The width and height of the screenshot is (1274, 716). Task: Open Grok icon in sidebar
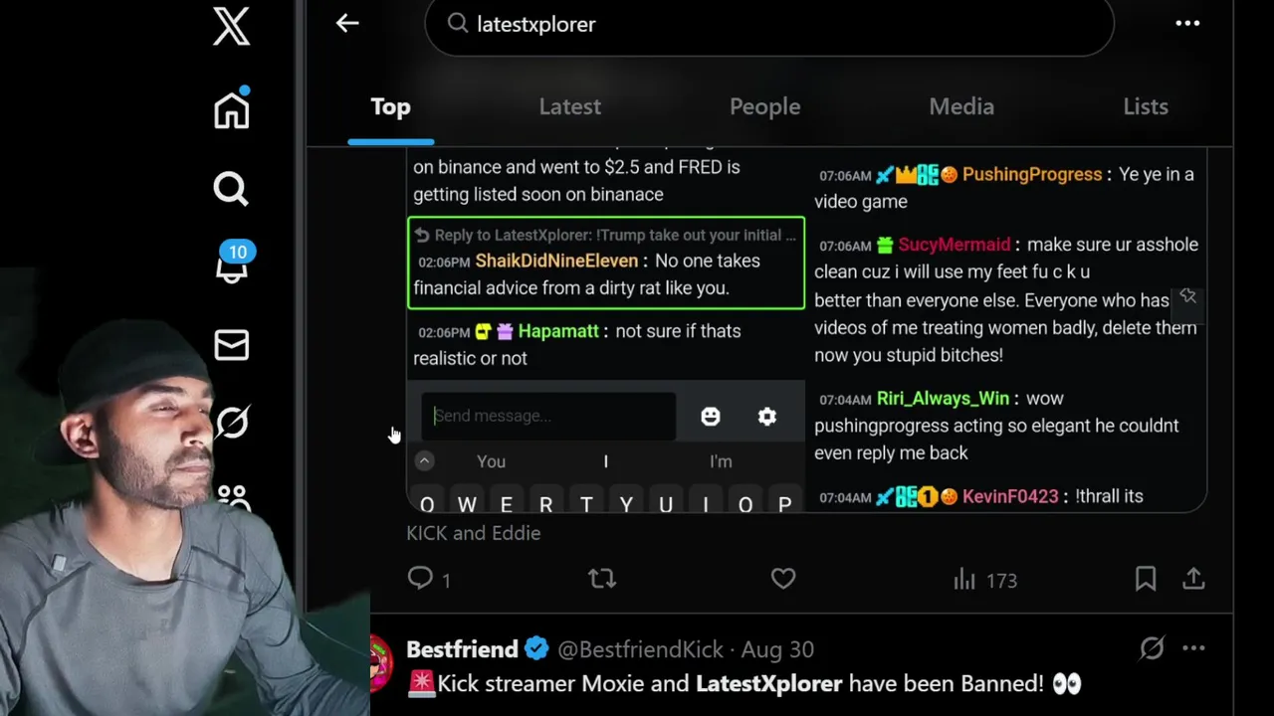click(x=231, y=423)
